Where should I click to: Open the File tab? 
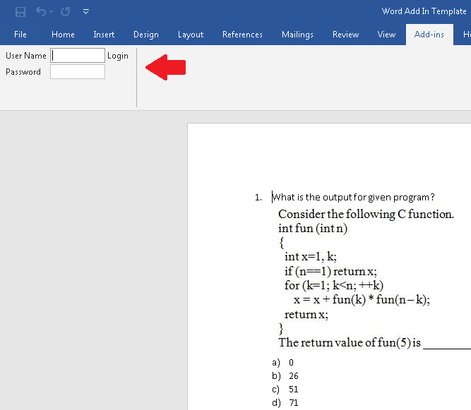(20, 35)
